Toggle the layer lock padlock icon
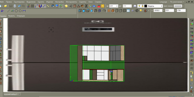Viewport: 194px width, 97px height. tap(142, 6)
